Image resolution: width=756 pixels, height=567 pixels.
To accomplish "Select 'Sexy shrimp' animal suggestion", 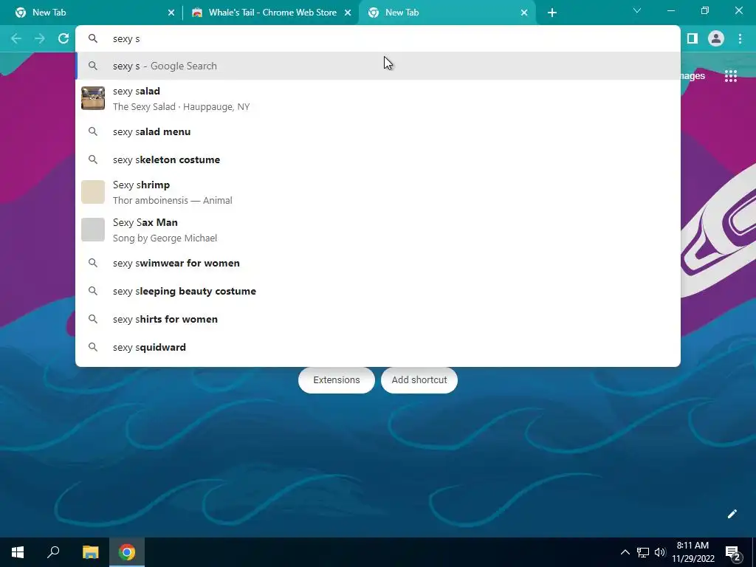I will pos(378,192).
